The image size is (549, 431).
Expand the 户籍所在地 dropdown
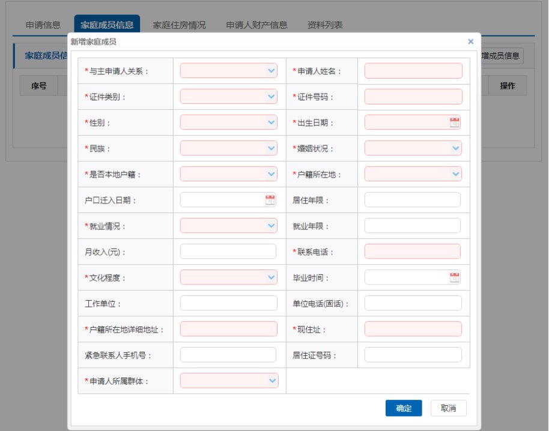(x=413, y=174)
